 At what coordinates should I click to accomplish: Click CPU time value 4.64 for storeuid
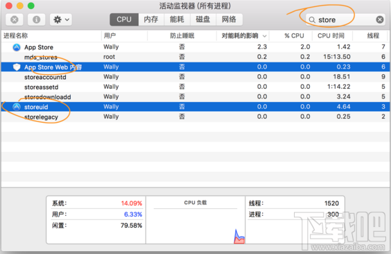point(343,107)
